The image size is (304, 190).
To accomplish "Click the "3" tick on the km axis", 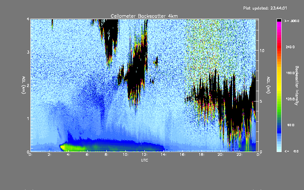I will (28, 52).
